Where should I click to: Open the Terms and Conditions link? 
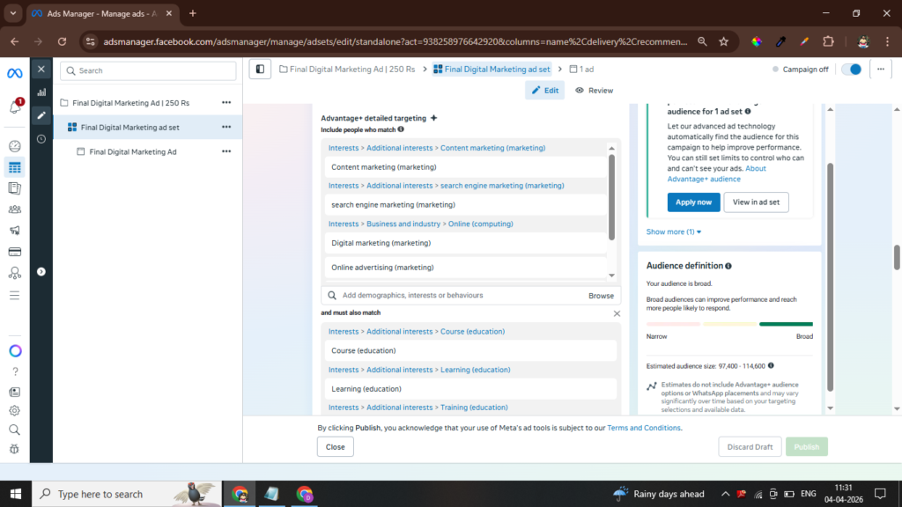click(643, 428)
